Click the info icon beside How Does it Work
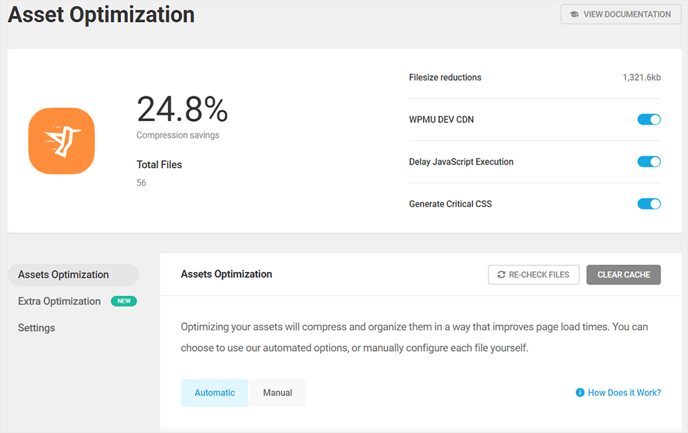 click(x=579, y=392)
